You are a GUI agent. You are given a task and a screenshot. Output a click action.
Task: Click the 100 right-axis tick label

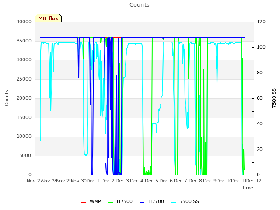(261, 47)
